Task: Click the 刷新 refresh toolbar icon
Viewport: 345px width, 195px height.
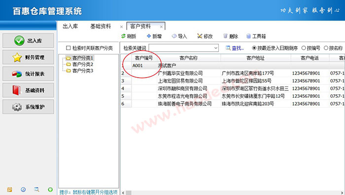Action: pyautogui.click(x=123, y=36)
